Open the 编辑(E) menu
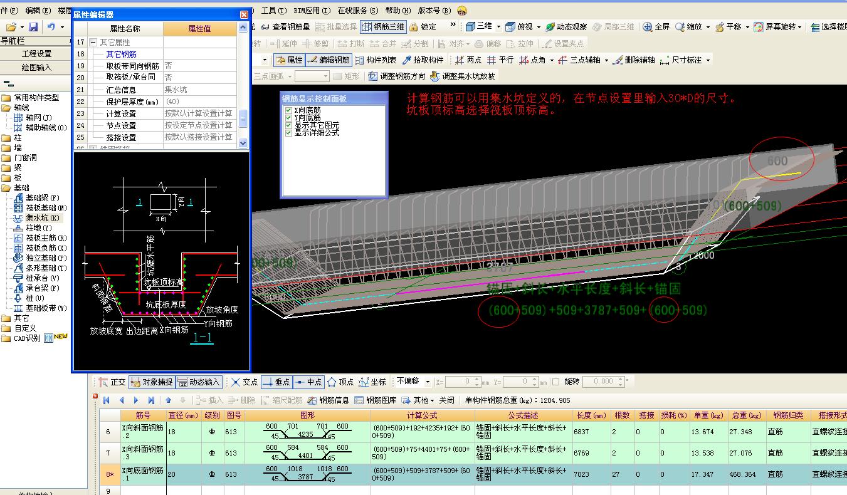847x495 pixels. point(38,11)
